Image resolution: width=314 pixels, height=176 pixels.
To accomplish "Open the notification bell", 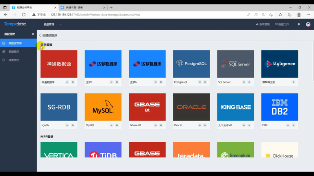I will [x=298, y=24].
